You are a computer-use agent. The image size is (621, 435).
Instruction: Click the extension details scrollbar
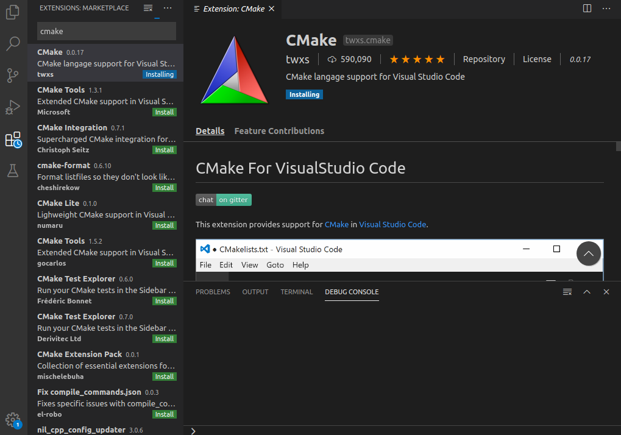pyautogui.click(x=618, y=146)
